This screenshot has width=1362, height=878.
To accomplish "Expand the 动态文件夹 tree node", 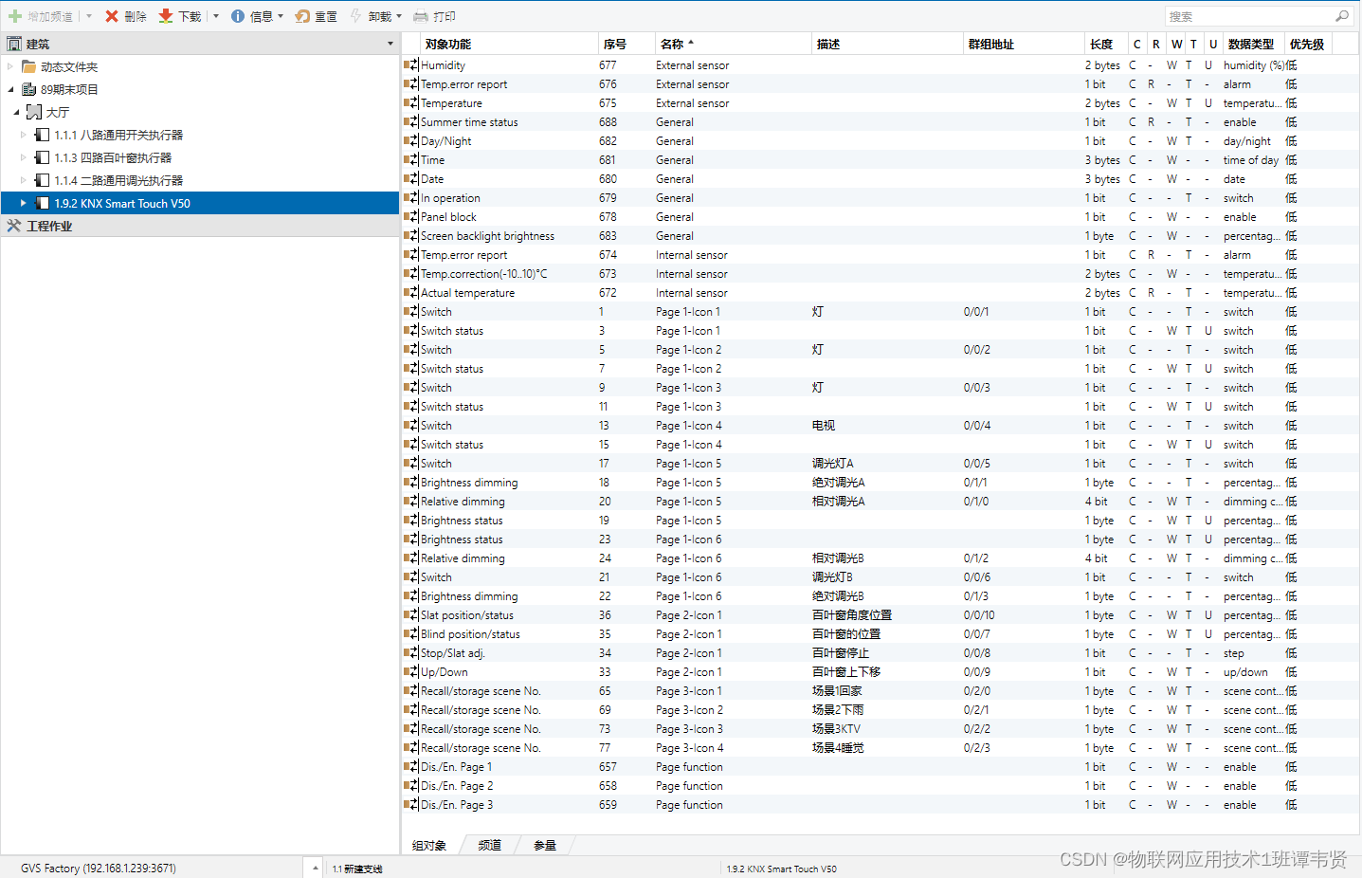I will (10, 66).
